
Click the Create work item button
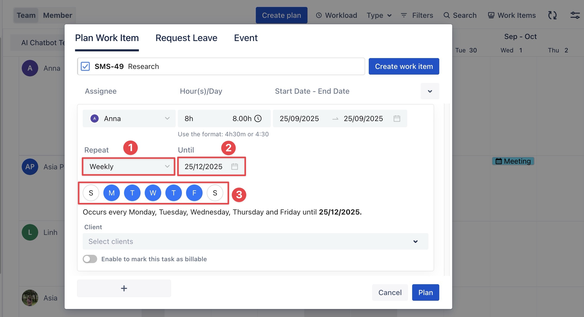[404, 66]
